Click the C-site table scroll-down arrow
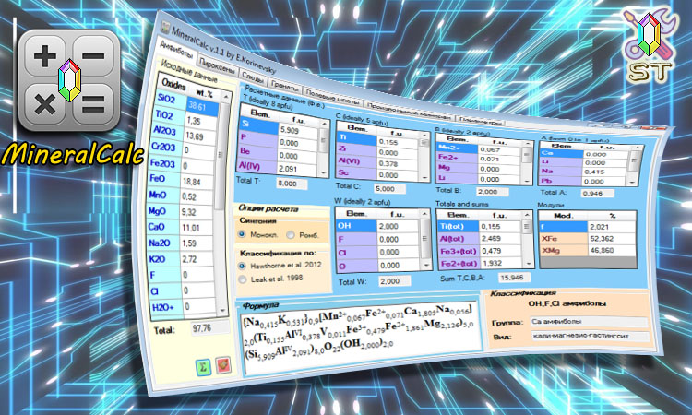This screenshot has width=692, height=415. pyautogui.click(x=425, y=178)
